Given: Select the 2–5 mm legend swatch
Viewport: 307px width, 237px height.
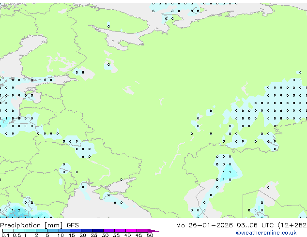Looking at the screenshot, I should 42,231.
